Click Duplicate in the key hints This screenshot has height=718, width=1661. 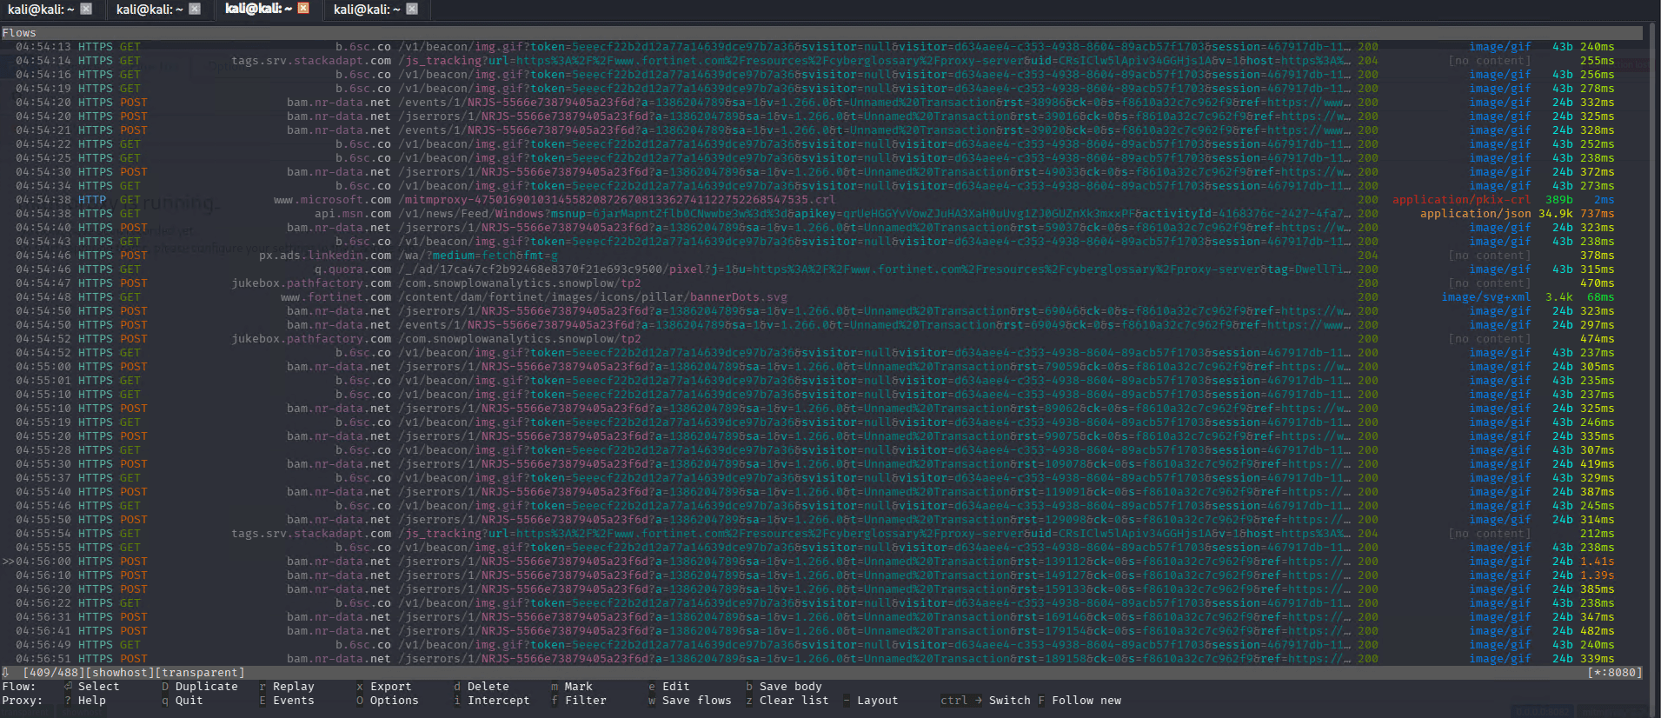207,687
